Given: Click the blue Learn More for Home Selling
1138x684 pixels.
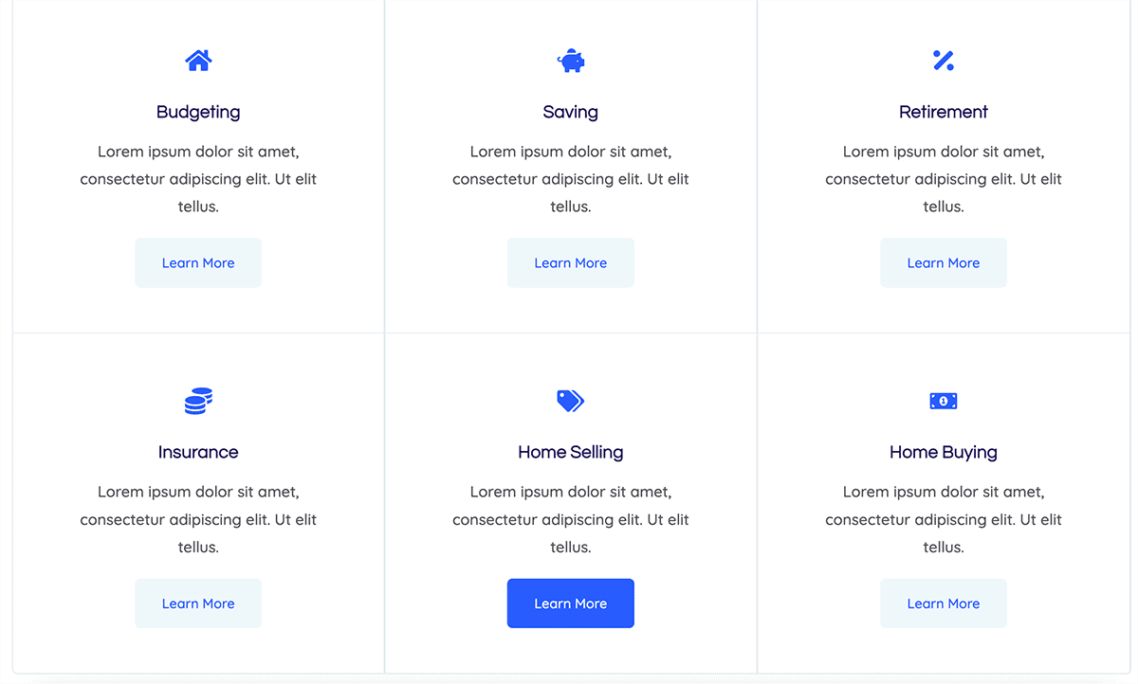Looking at the screenshot, I should [x=571, y=603].
